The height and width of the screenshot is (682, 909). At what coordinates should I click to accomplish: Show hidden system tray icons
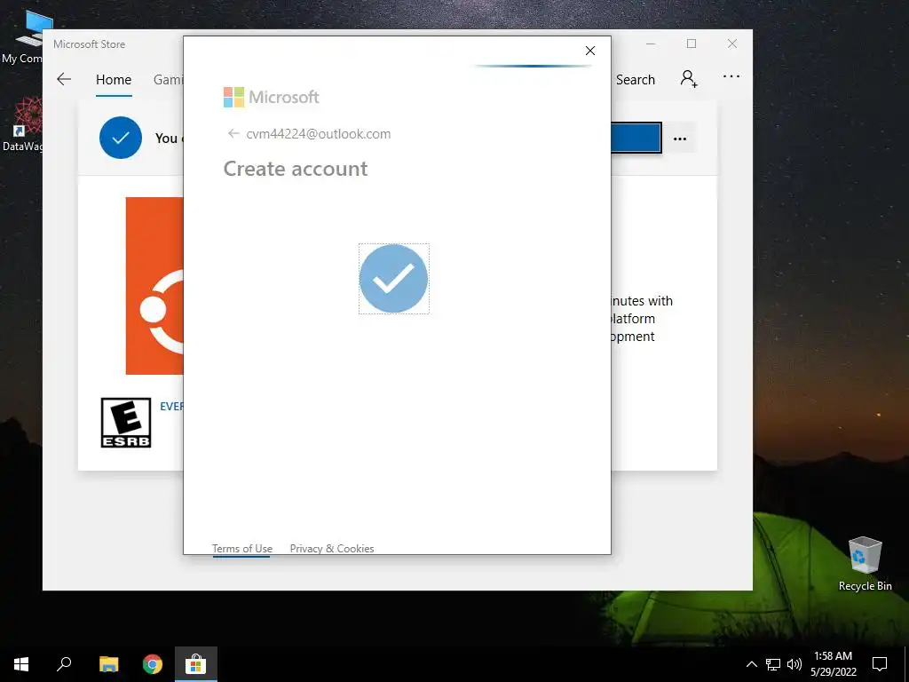click(x=751, y=664)
